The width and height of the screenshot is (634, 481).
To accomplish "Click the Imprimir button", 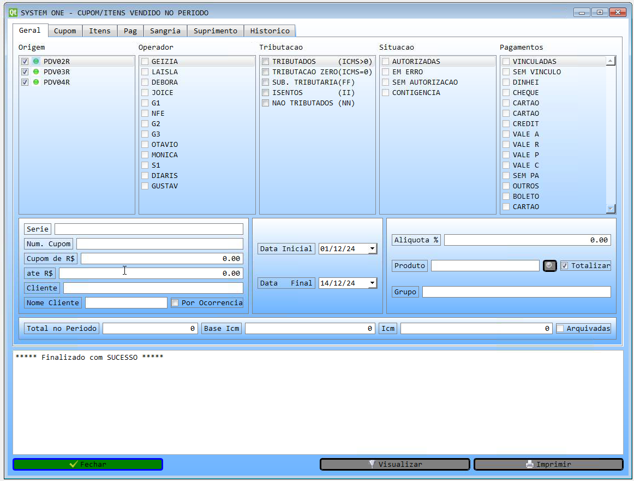I will (548, 465).
